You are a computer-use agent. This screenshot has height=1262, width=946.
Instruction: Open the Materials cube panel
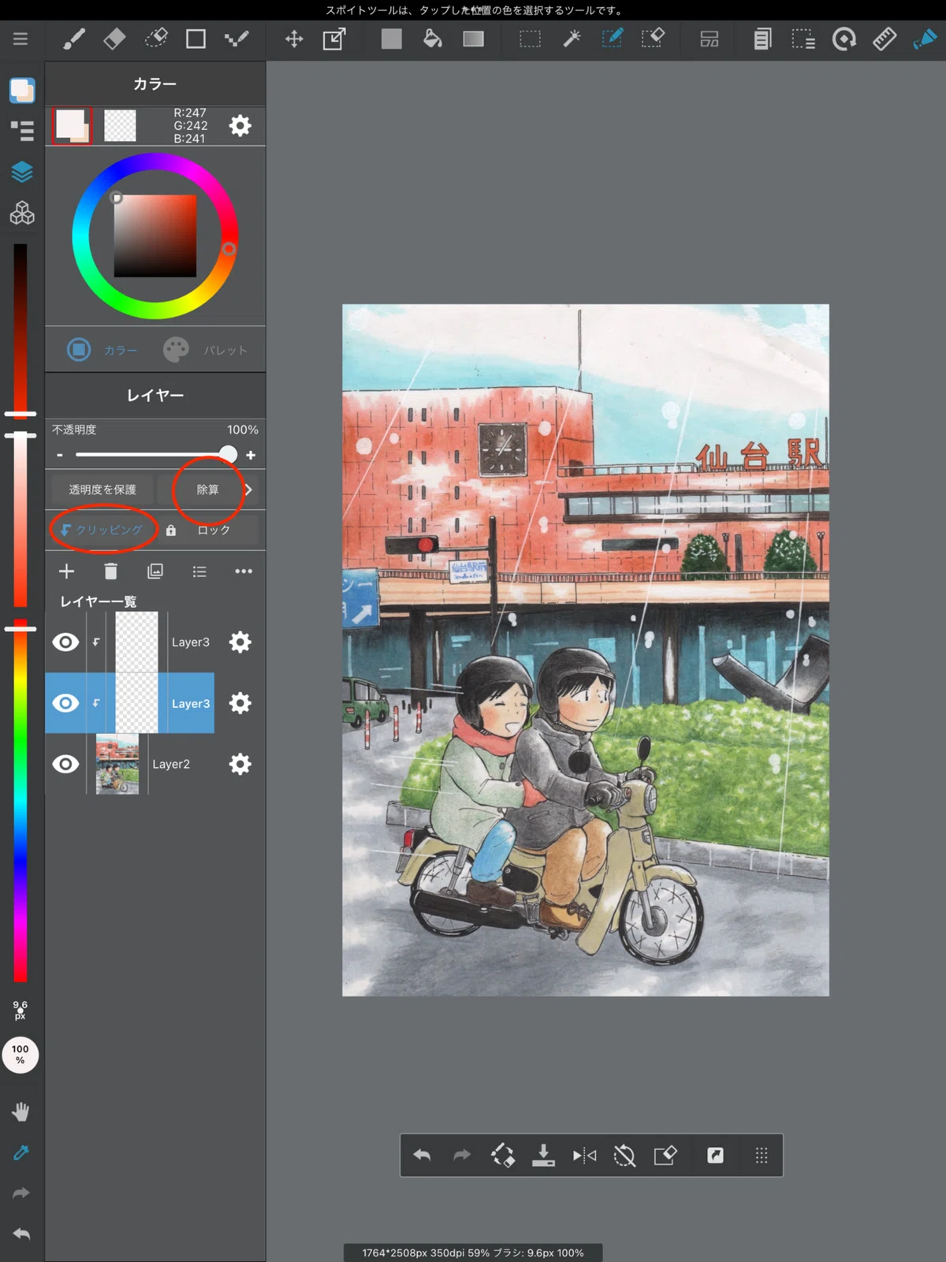point(22,213)
